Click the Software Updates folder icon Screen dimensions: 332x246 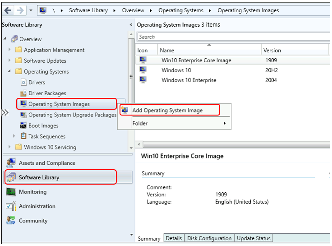tap(18, 60)
